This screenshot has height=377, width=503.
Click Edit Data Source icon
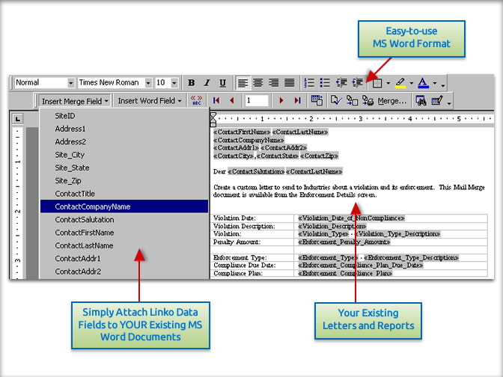[437, 101]
